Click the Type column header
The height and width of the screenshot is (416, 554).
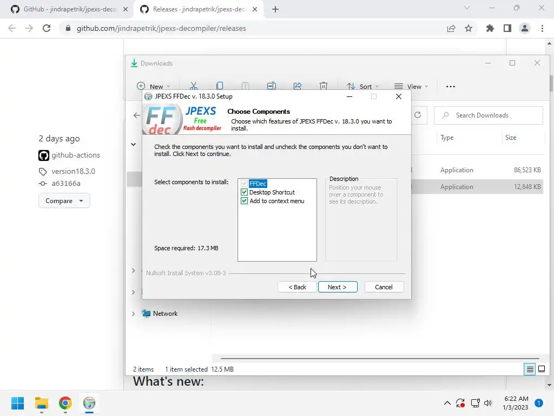[x=447, y=138]
